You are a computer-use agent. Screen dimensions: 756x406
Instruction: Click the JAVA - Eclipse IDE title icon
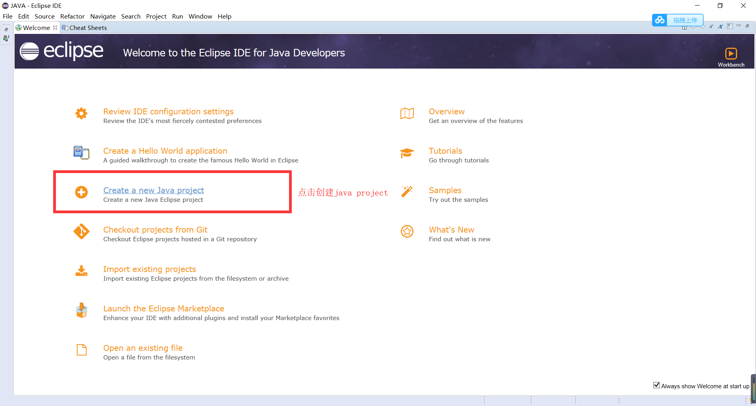point(6,6)
